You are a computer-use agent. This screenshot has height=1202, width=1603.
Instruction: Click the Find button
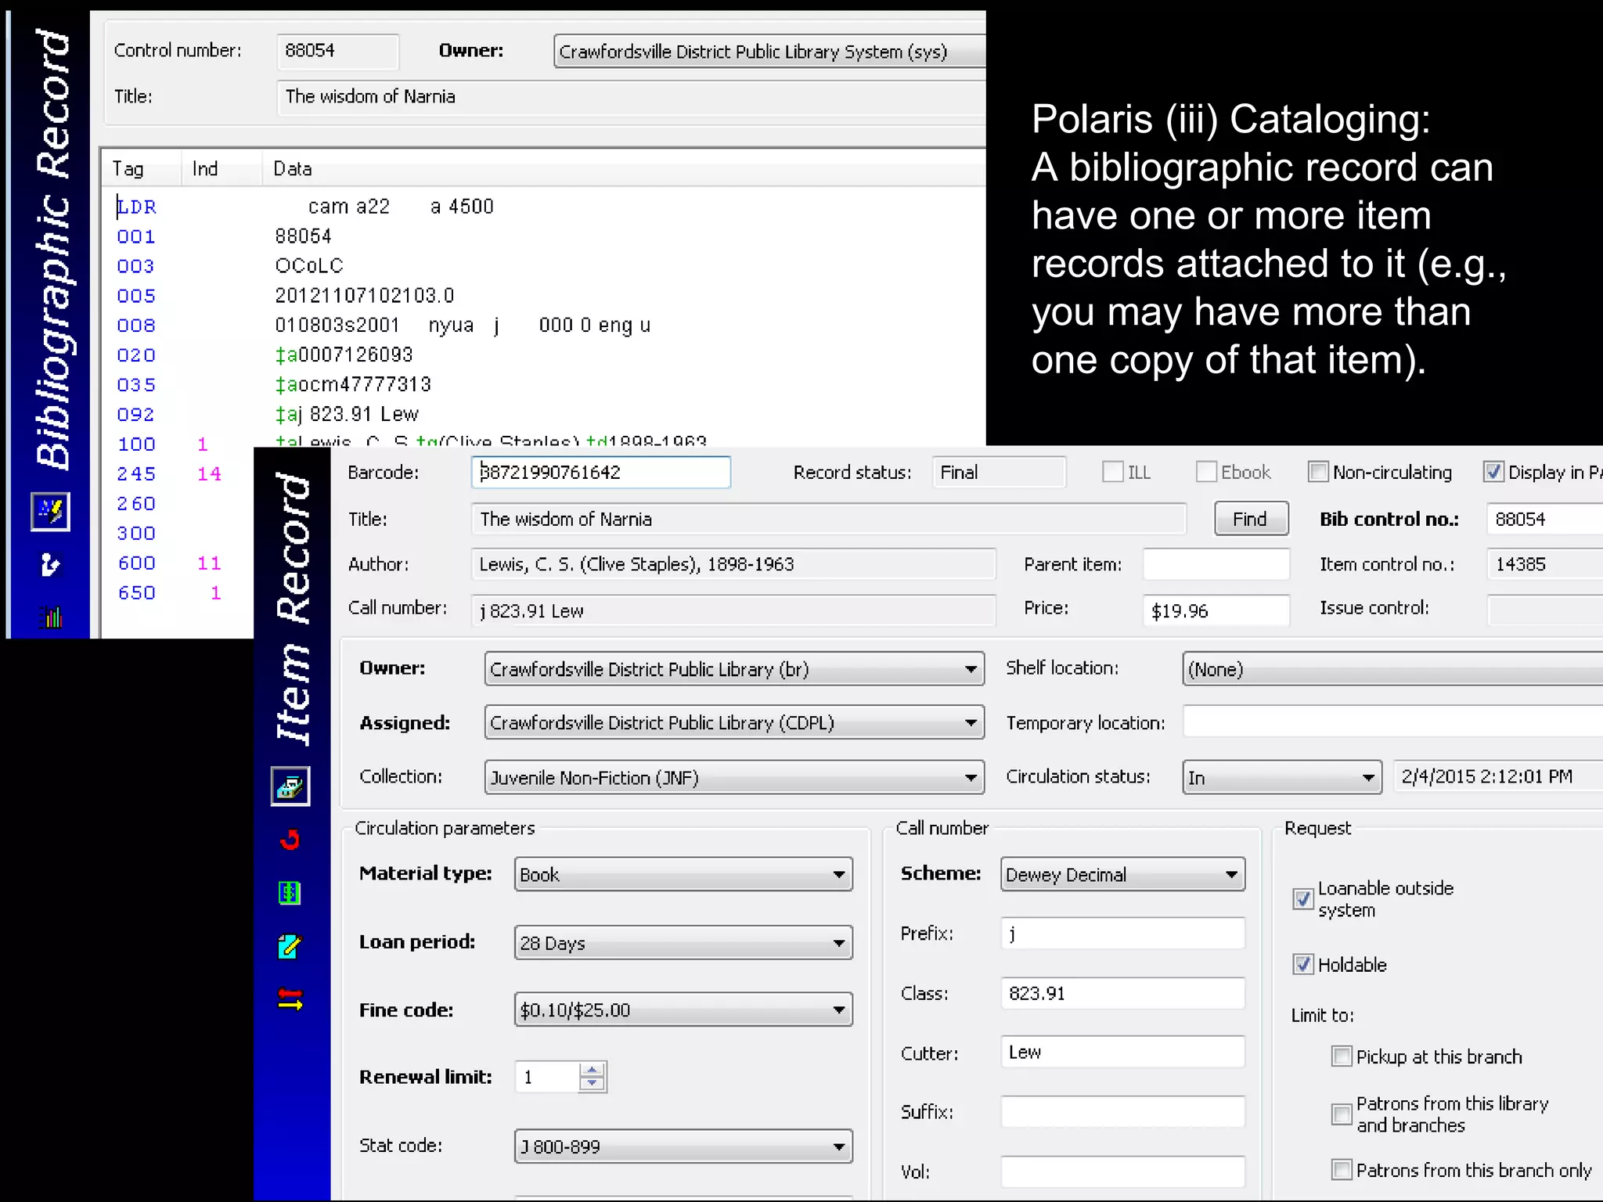coord(1251,519)
